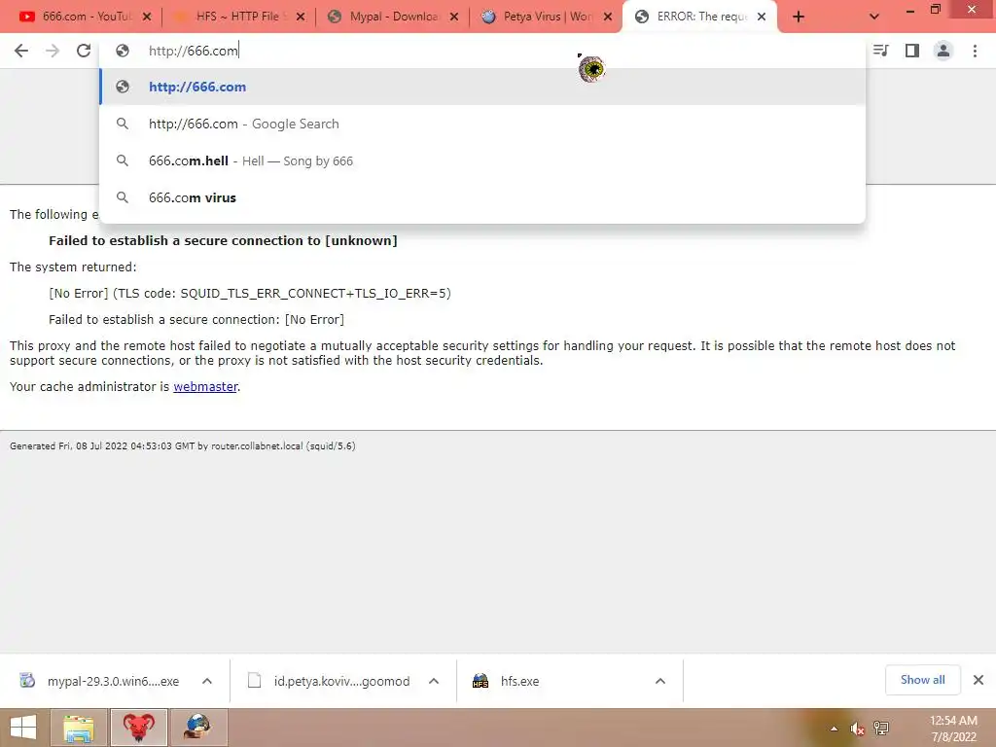Expand options for hfs.exe download
This screenshot has width=996, height=747.
(660, 681)
